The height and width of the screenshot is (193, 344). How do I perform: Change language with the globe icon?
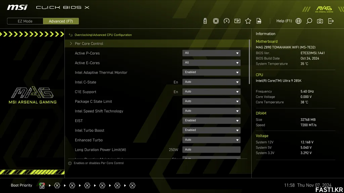(298, 21)
